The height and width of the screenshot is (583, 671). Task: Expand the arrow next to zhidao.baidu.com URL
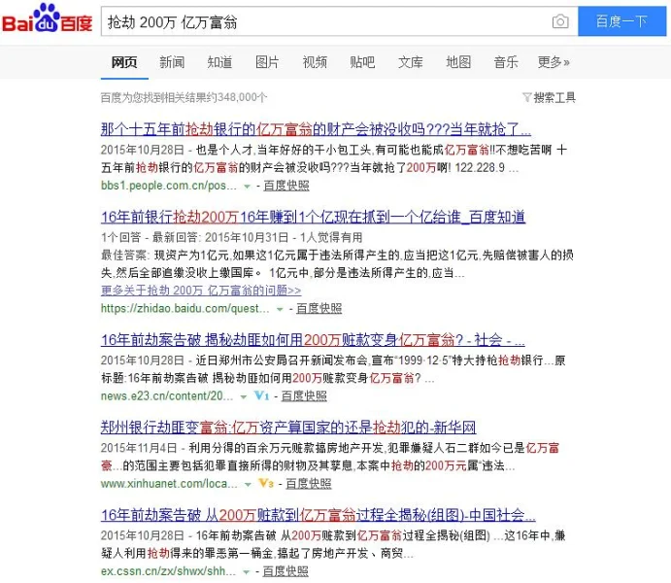(x=280, y=309)
